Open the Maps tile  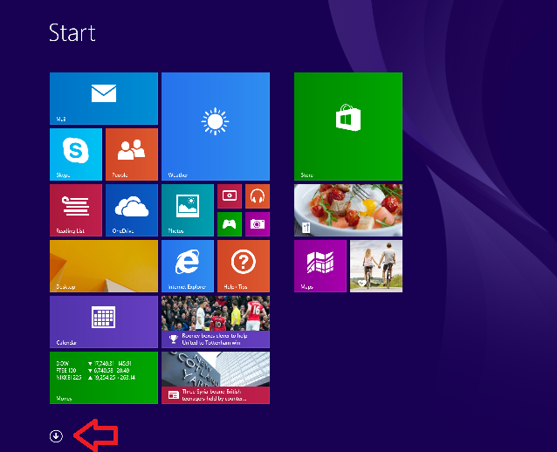(x=320, y=266)
